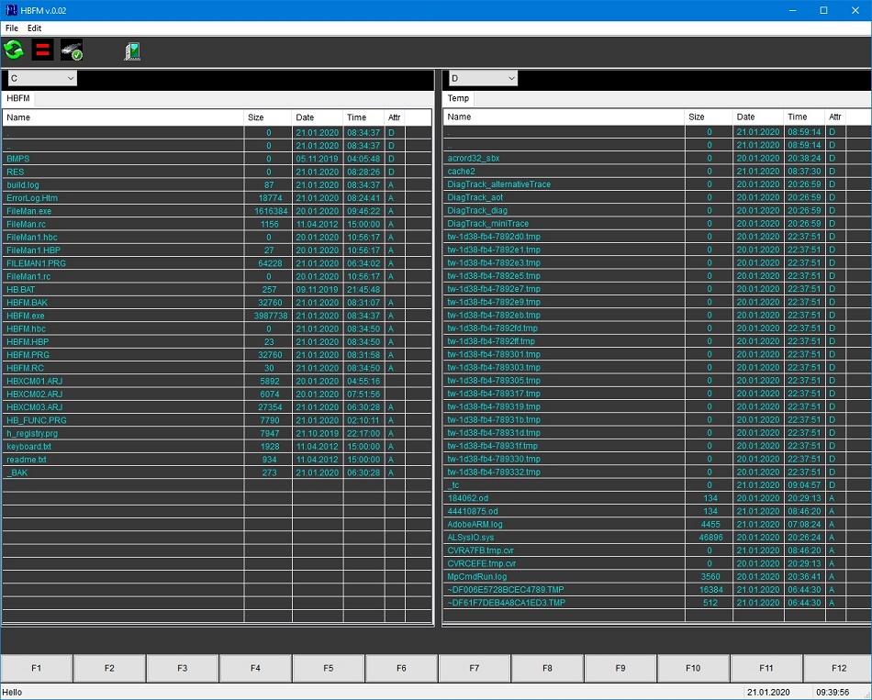This screenshot has height=700, width=872.
Task: Open the right panel drive D dropdown
Action: pos(482,79)
